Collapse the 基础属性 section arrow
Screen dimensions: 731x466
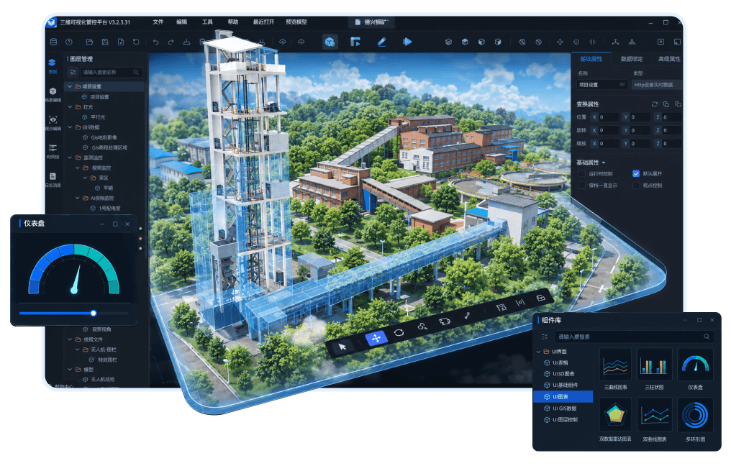click(x=604, y=163)
